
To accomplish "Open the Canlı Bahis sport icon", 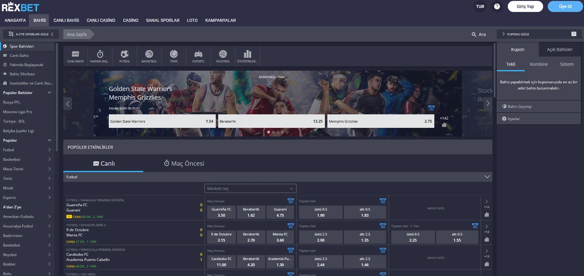I will (75, 56).
